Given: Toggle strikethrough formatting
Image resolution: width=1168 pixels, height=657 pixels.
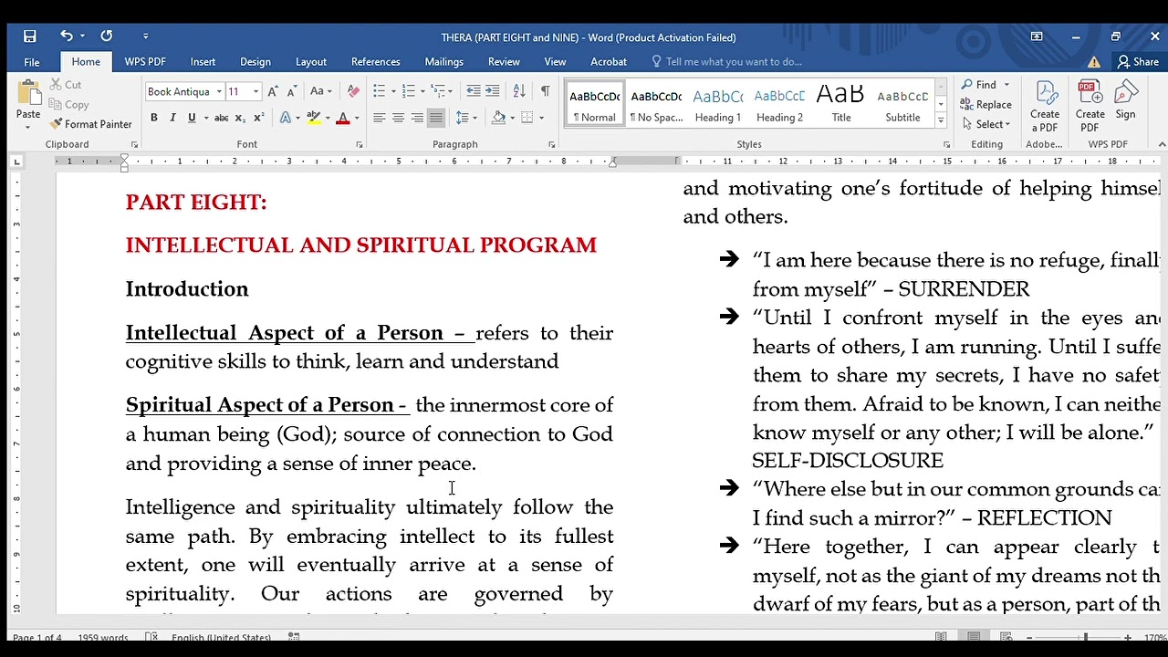Looking at the screenshot, I should click(221, 118).
